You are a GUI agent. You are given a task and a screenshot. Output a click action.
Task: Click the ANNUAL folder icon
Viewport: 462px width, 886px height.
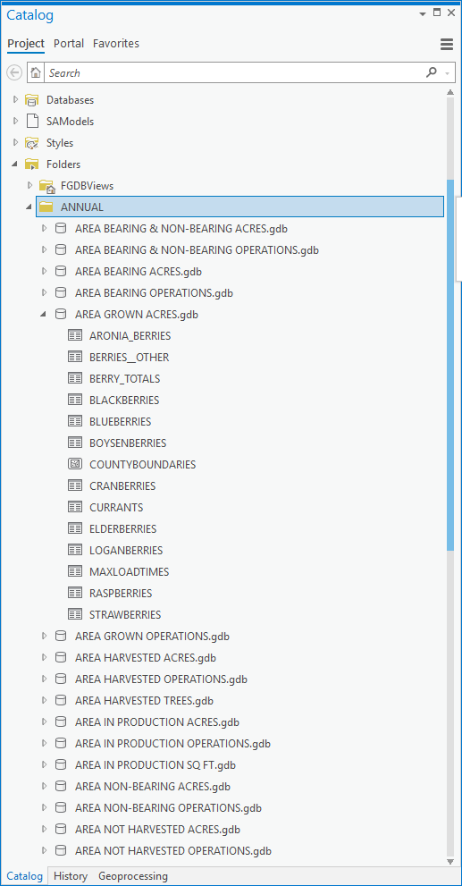(46, 207)
